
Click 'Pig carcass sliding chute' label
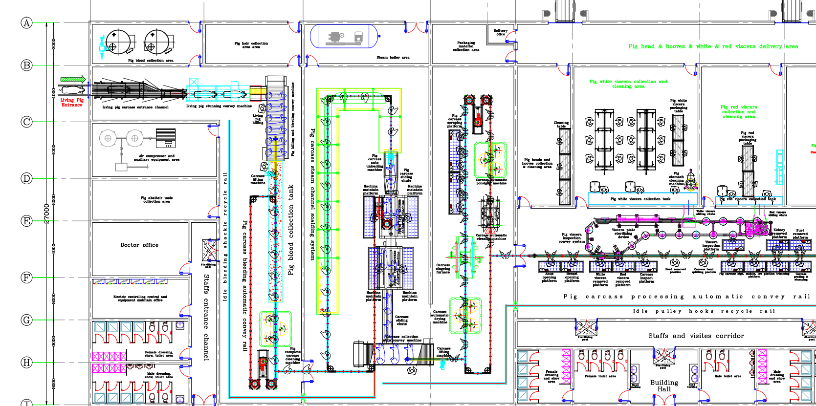pyautogui.click(x=406, y=175)
